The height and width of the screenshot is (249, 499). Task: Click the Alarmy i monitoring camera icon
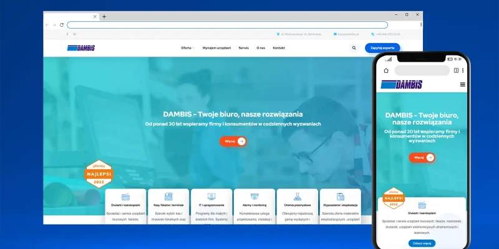click(254, 197)
